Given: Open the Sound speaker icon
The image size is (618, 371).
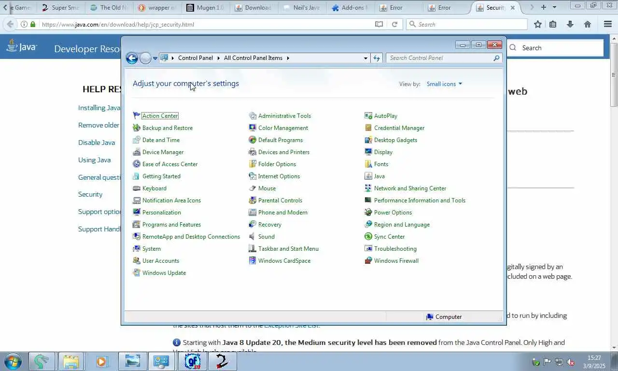Looking at the screenshot, I should pos(253,237).
